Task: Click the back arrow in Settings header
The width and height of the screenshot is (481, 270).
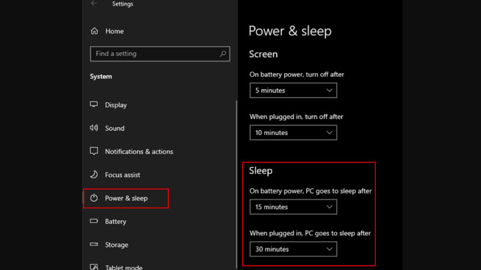Action: (x=94, y=4)
